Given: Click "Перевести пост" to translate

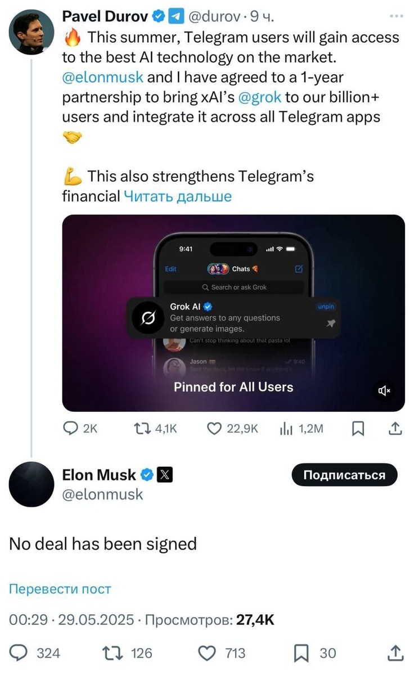Looking at the screenshot, I should coord(60,589).
